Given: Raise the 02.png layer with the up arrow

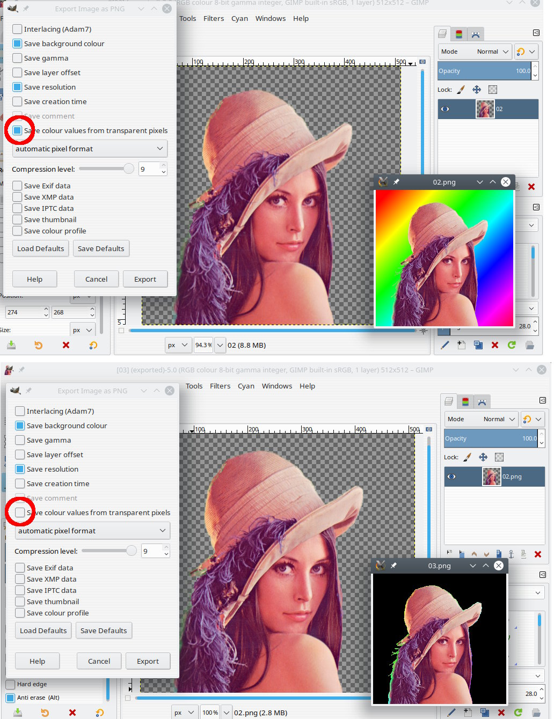Looking at the screenshot, I should pos(474,554).
